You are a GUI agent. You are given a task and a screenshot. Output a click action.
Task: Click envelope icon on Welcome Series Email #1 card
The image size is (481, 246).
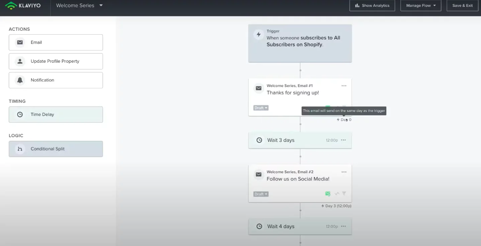pos(258,88)
